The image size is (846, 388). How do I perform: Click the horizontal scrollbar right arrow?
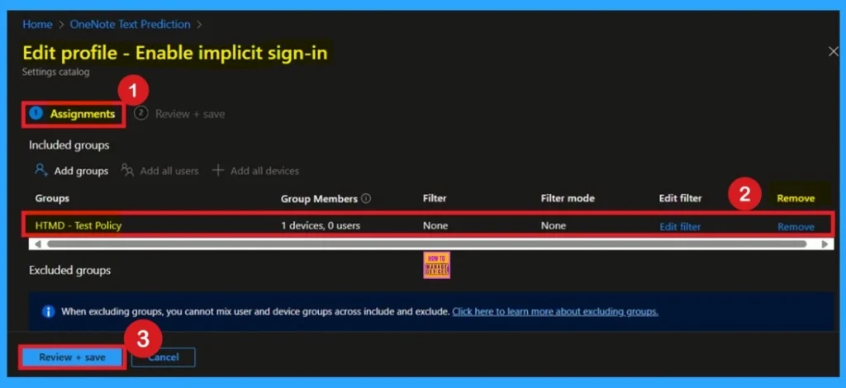click(x=825, y=244)
